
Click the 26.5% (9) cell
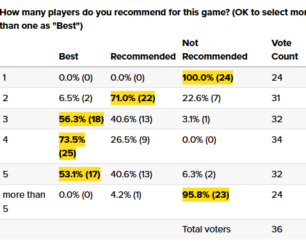[x=130, y=140]
